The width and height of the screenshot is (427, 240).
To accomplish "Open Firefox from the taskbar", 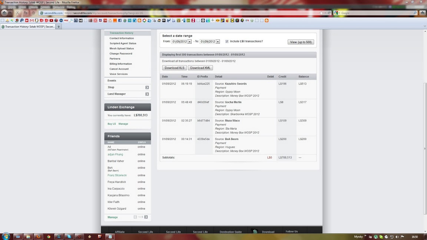I will [x=39, y=237].
